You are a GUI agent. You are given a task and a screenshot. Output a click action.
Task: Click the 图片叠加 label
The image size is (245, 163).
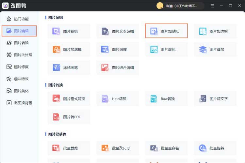pos(217,50)
